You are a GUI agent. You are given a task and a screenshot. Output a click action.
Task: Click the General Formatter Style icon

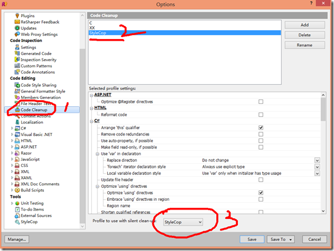pos(17,91)
